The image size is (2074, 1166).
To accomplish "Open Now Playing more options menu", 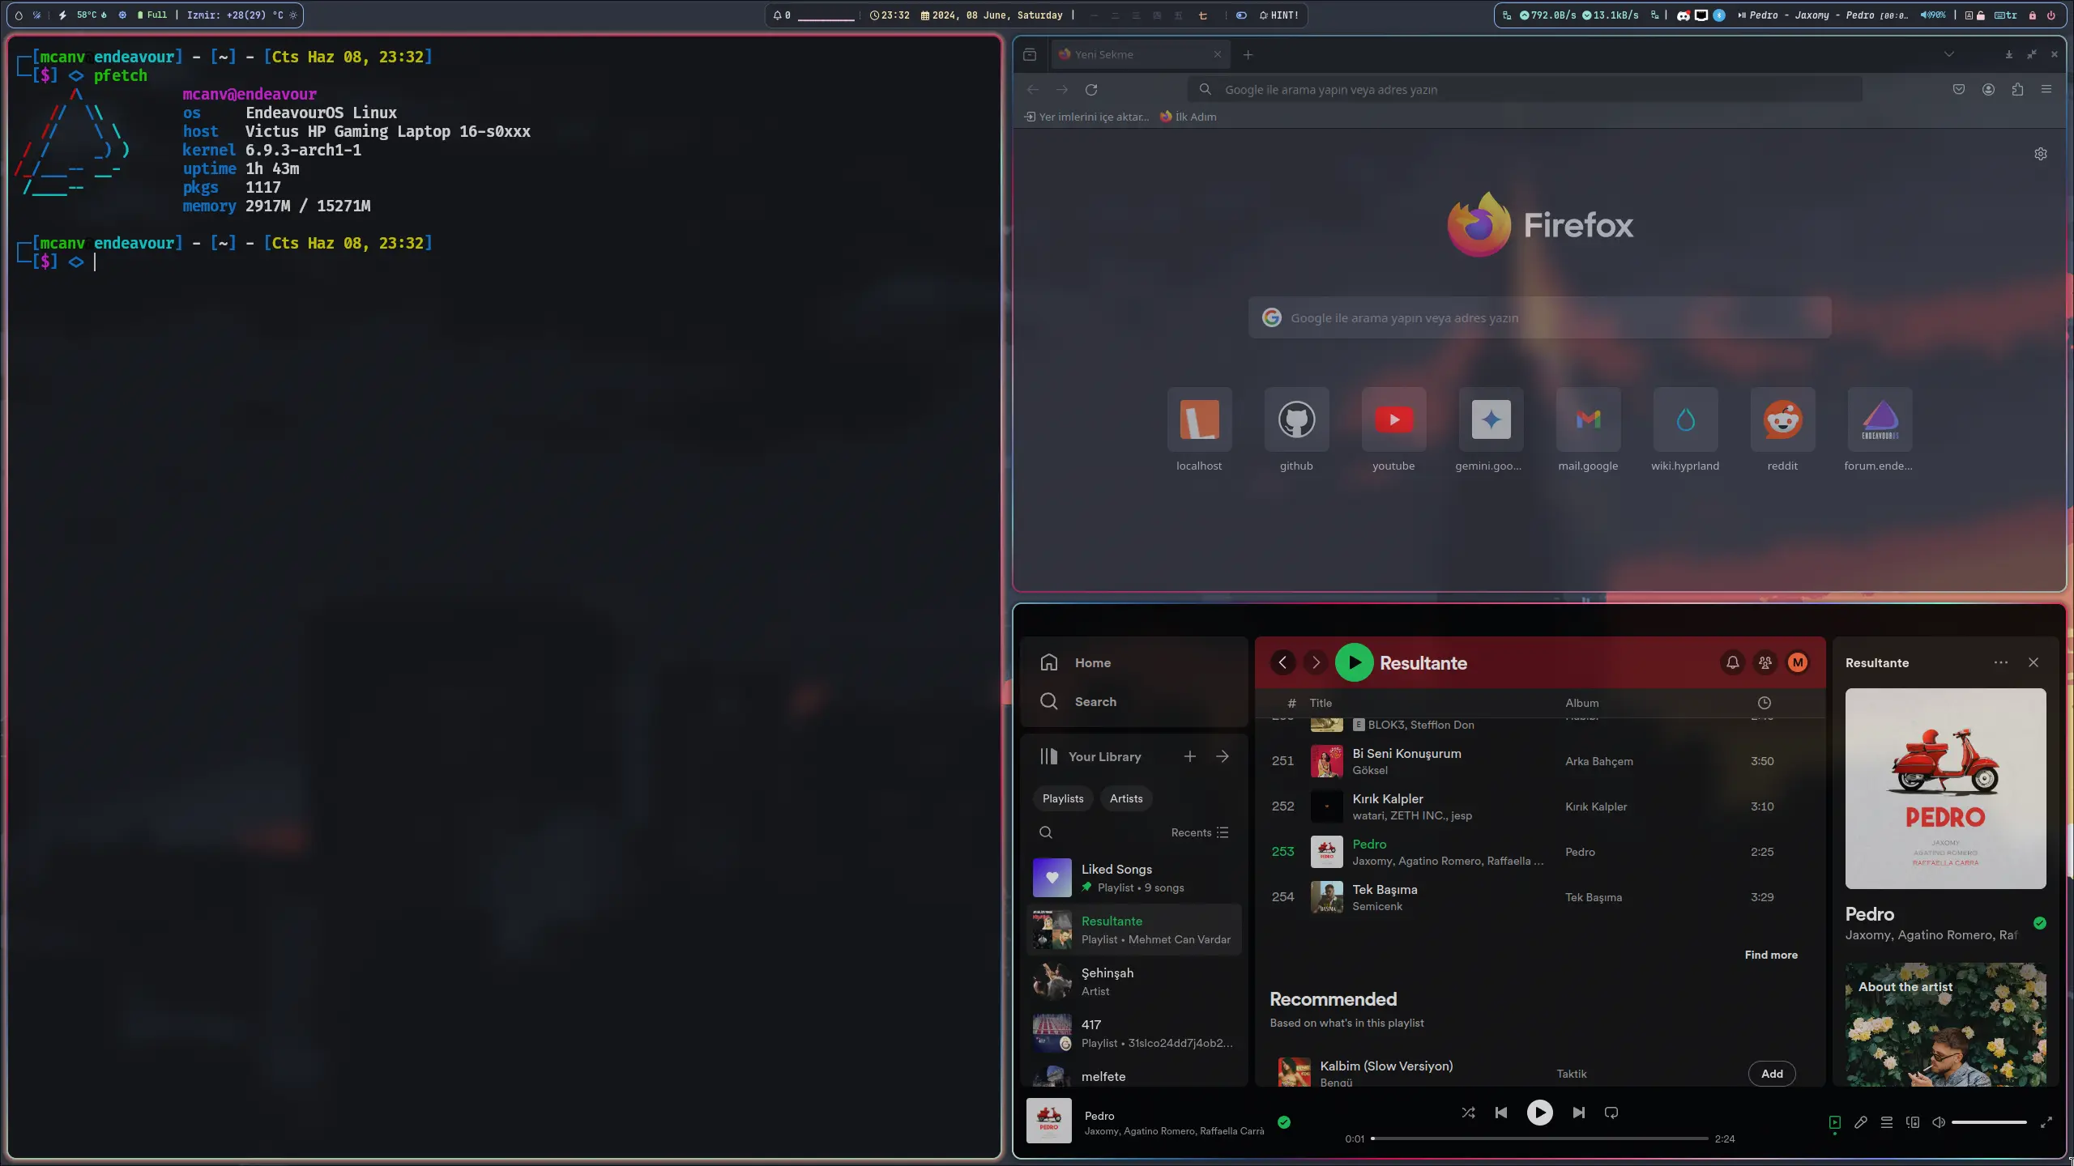I will coord(2000,662).
